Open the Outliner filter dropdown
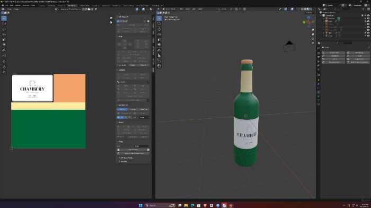This screenshot has height=208, width=371. [364, 9]
